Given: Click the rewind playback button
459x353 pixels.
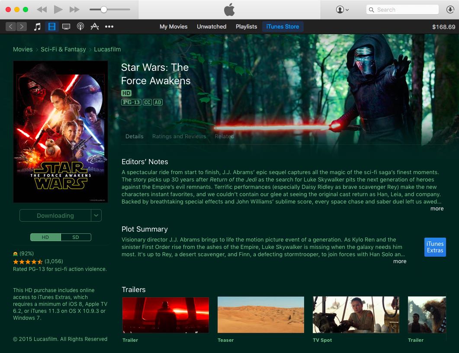Looking at the screenshot, I should point(42,10).
